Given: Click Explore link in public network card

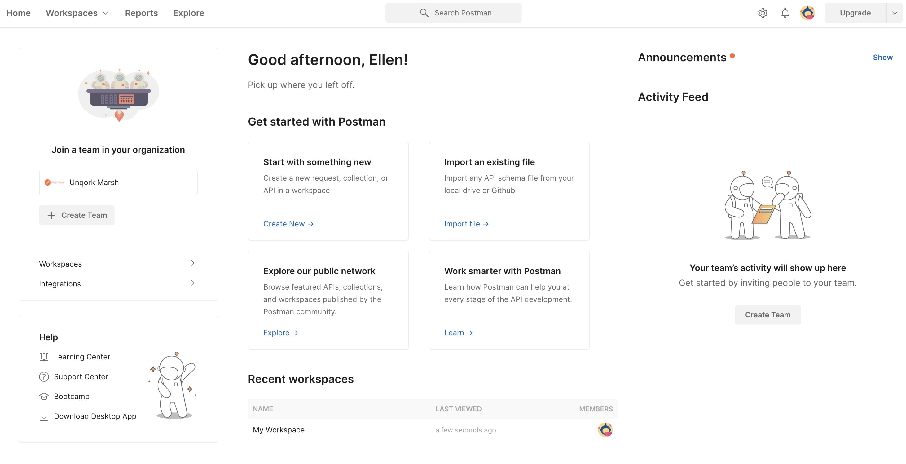Looking at the screenshot, I should [281, 333].
